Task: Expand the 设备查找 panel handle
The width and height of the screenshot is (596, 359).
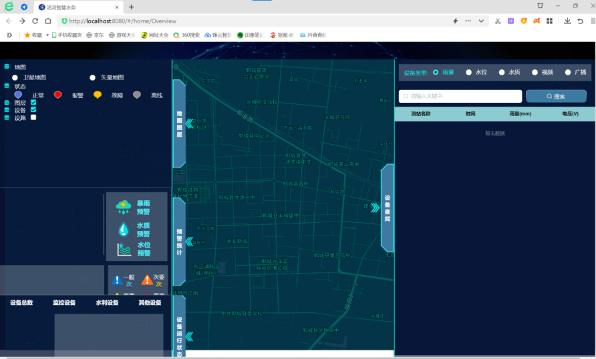Action: [387, 208]
